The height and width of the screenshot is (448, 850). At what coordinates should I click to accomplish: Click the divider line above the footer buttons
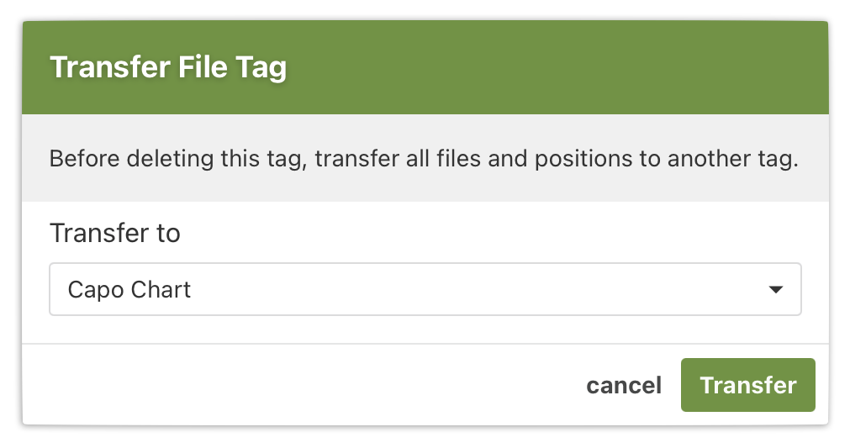[425, 344]
